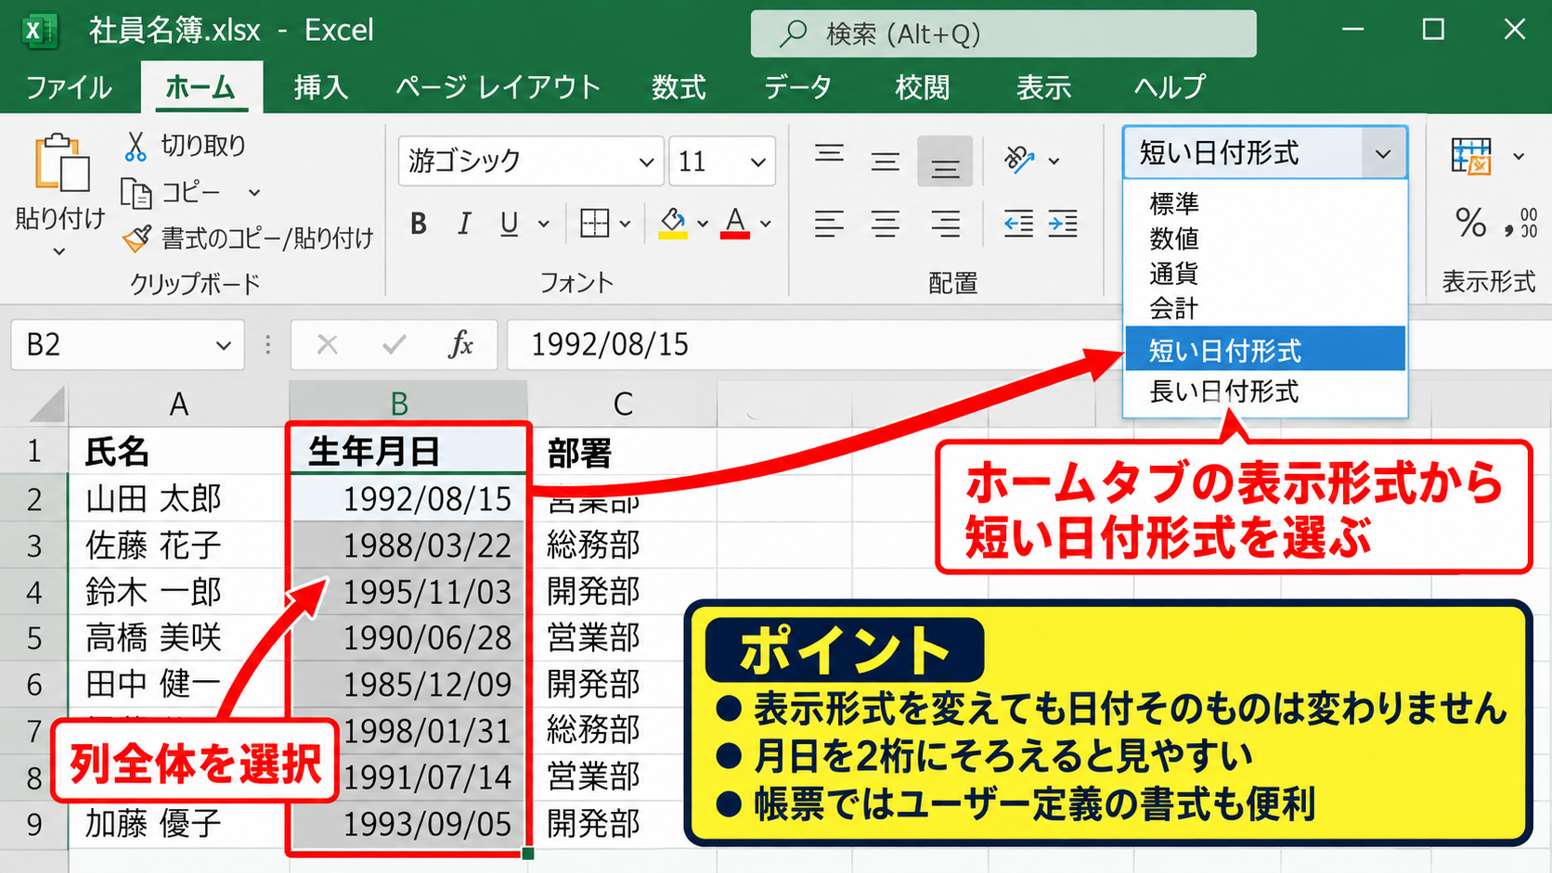Click the conditional formatting table icon
The width and height of the screenshot is (1552, 873).
point(1471,156)
